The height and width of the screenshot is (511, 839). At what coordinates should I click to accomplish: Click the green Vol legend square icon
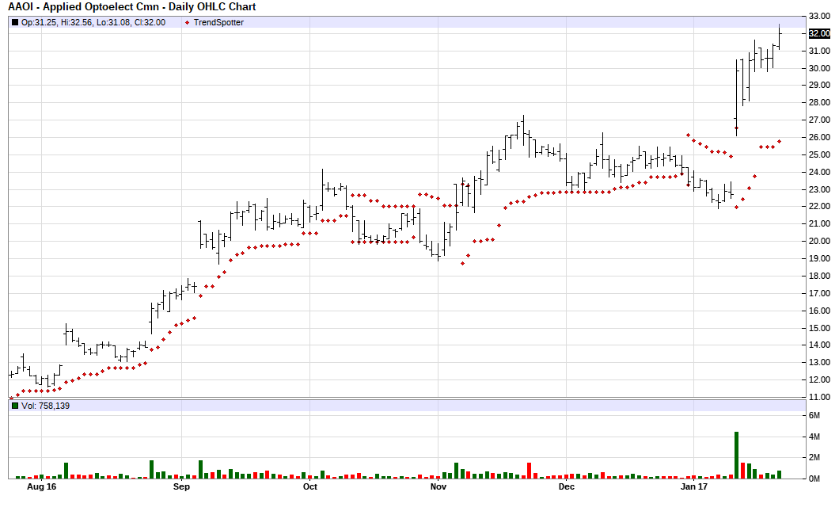(15, 406)
